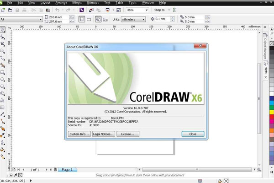Open the Effects menu
The height and width of the screenshot is (183, 274).
tap(77, 3)
